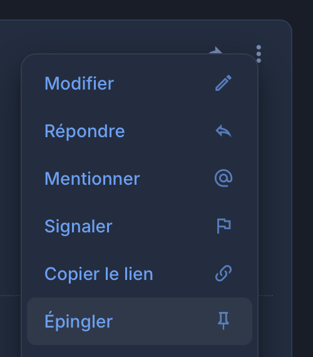Click the "Répondre" text label
Image resolution: width=313 pixels, height=357 pixels.
point(85,131)
